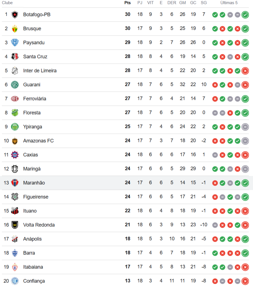Click the Paysandu club crest
The image size is (253, 292).
15,42
